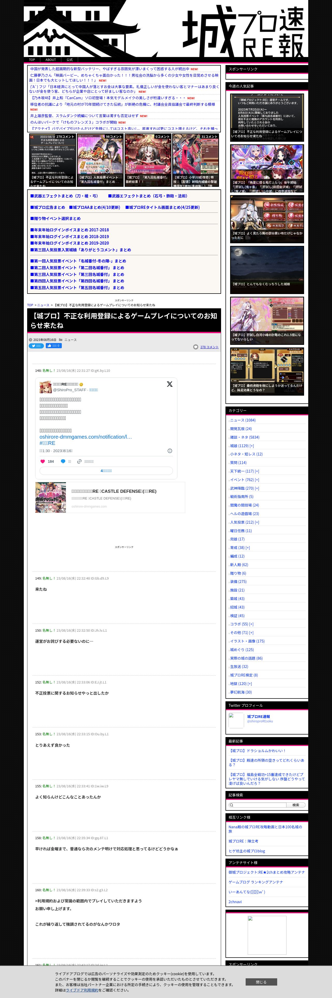
Task: Click ShiroPro_STAFF avatar in tweet
Action: pyautogui.click(x=46, y=387)
